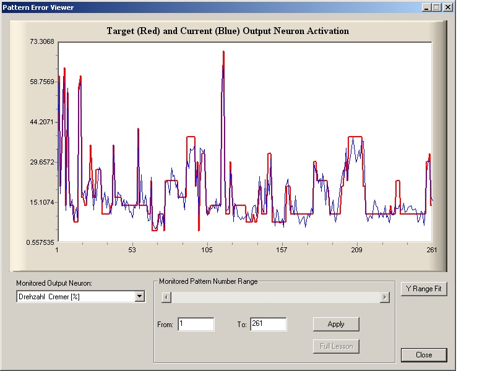Click the Close button at bottom right
The height and width of the screenshot is (371, 495).
[423, 355]
